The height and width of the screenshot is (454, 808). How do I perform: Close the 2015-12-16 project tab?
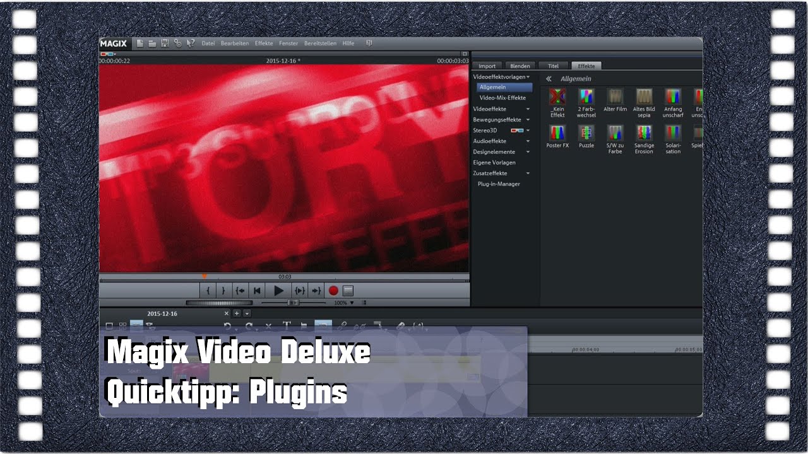[x=227, y=313]
